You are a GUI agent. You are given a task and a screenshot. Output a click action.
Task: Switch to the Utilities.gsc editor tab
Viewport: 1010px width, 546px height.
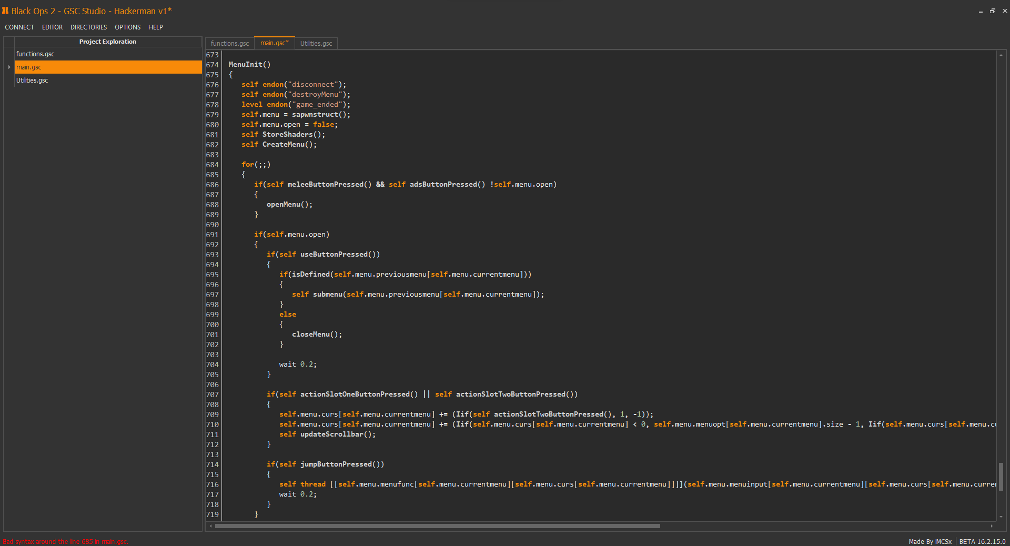click(316, 44)
